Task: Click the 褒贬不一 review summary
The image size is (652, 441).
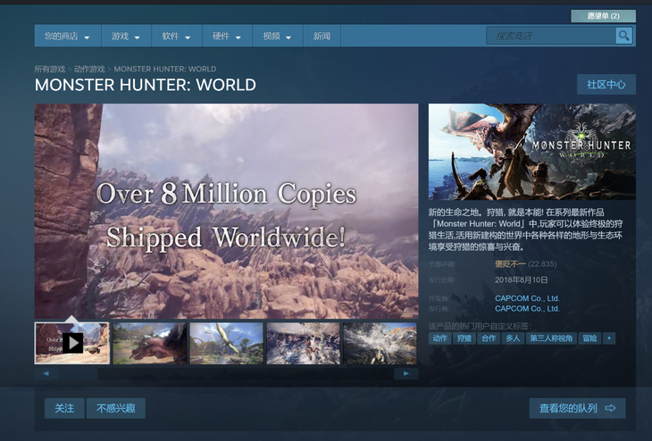Action: pos(510,264)
